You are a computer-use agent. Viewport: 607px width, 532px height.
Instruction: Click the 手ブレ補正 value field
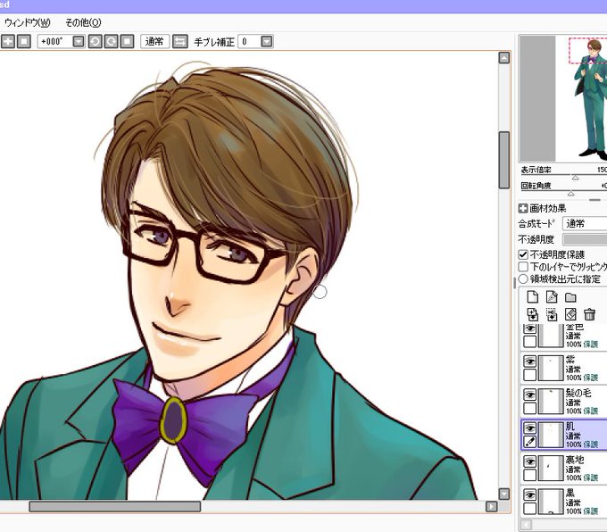250,41
